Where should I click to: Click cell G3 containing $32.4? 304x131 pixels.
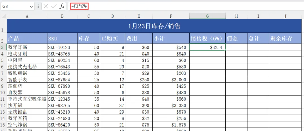pyautogui.click(x=207, y=47)
